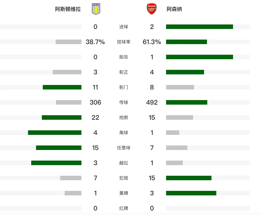Viewport: 262px width, 215px height.
Task: Select the 越位 stat label
Action: coord(124,163)
